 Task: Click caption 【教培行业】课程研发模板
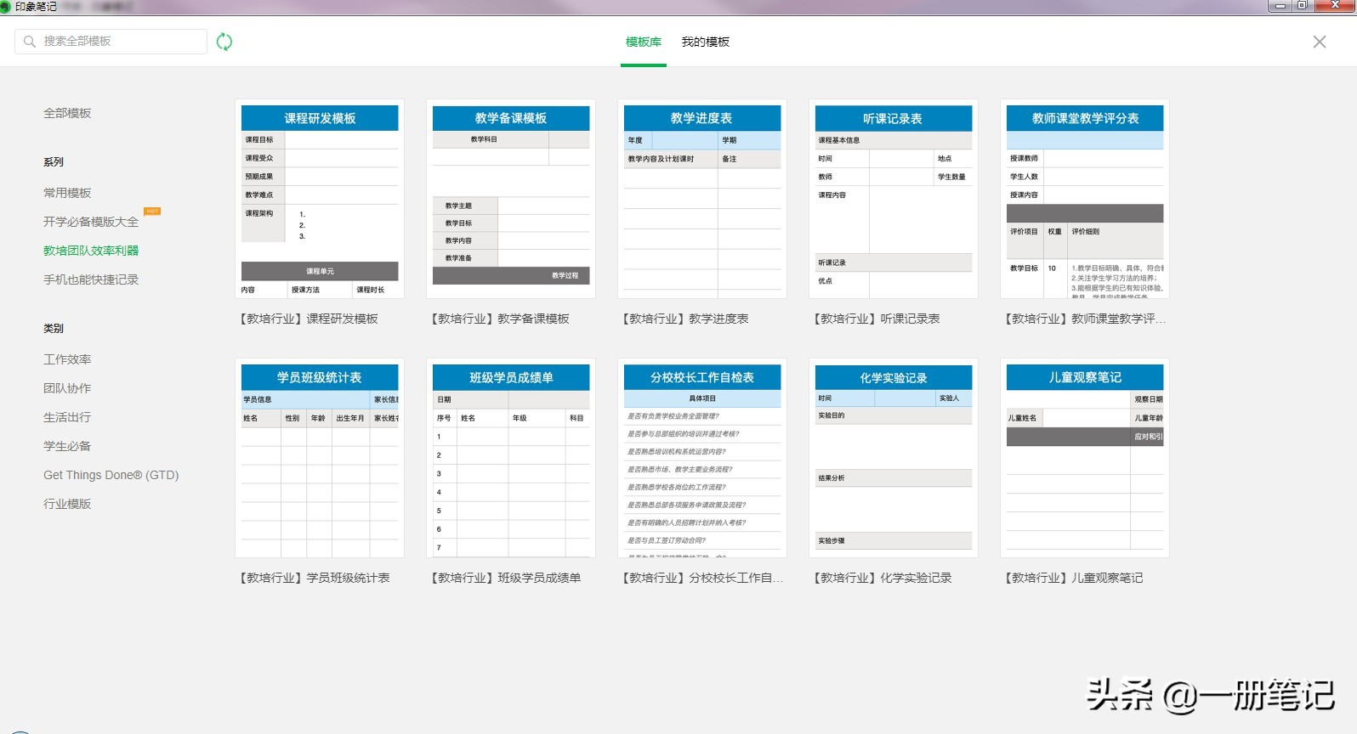(x=308, y=319)
